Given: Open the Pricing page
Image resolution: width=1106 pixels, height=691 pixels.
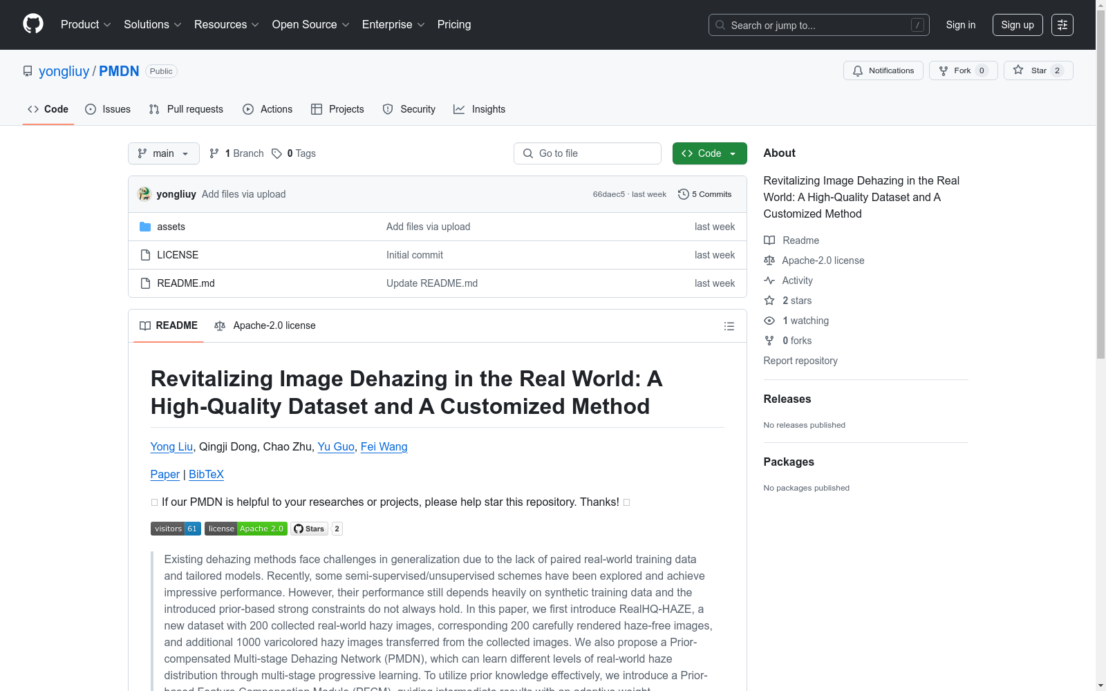Looking at the screenshot, I should (454, 24).
